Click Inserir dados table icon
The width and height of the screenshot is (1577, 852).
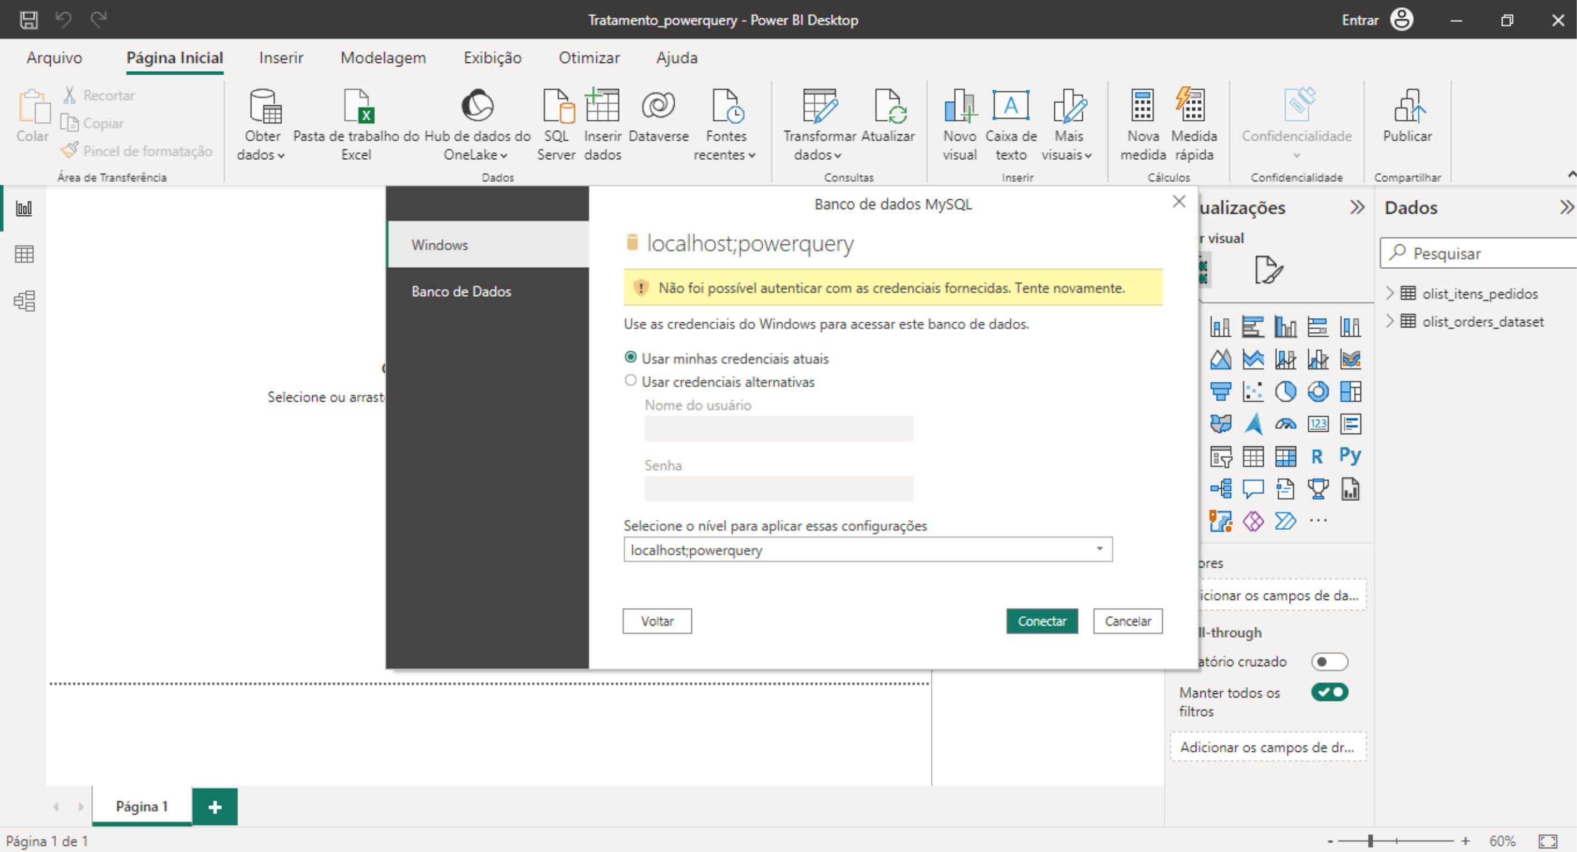pos(602,105)
